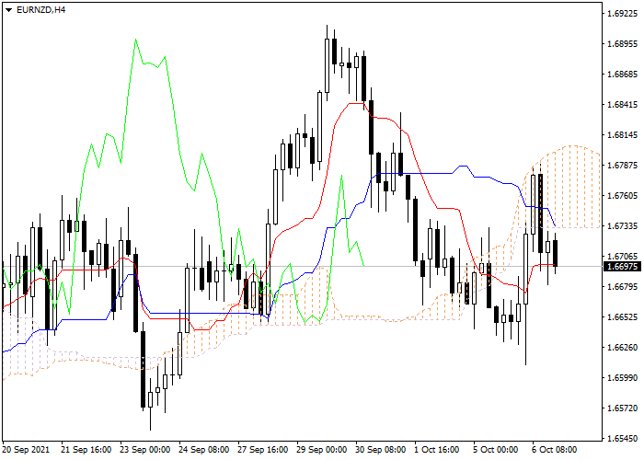Click the 5 Oct 00:00 time label

pos(496,450)
